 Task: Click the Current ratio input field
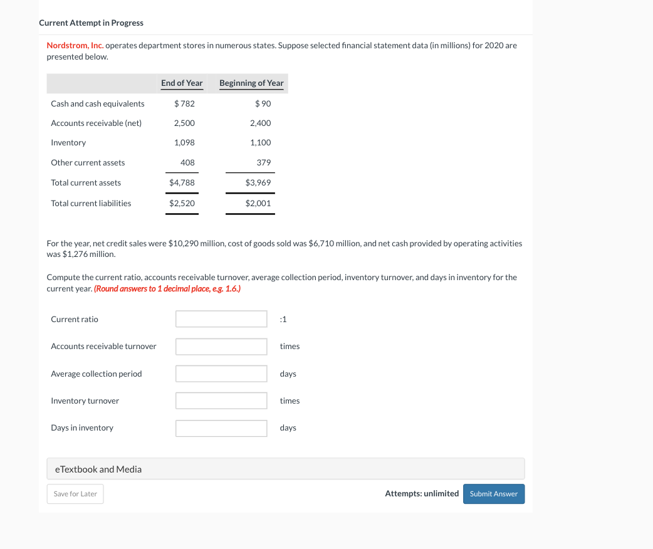pos(221,318)
